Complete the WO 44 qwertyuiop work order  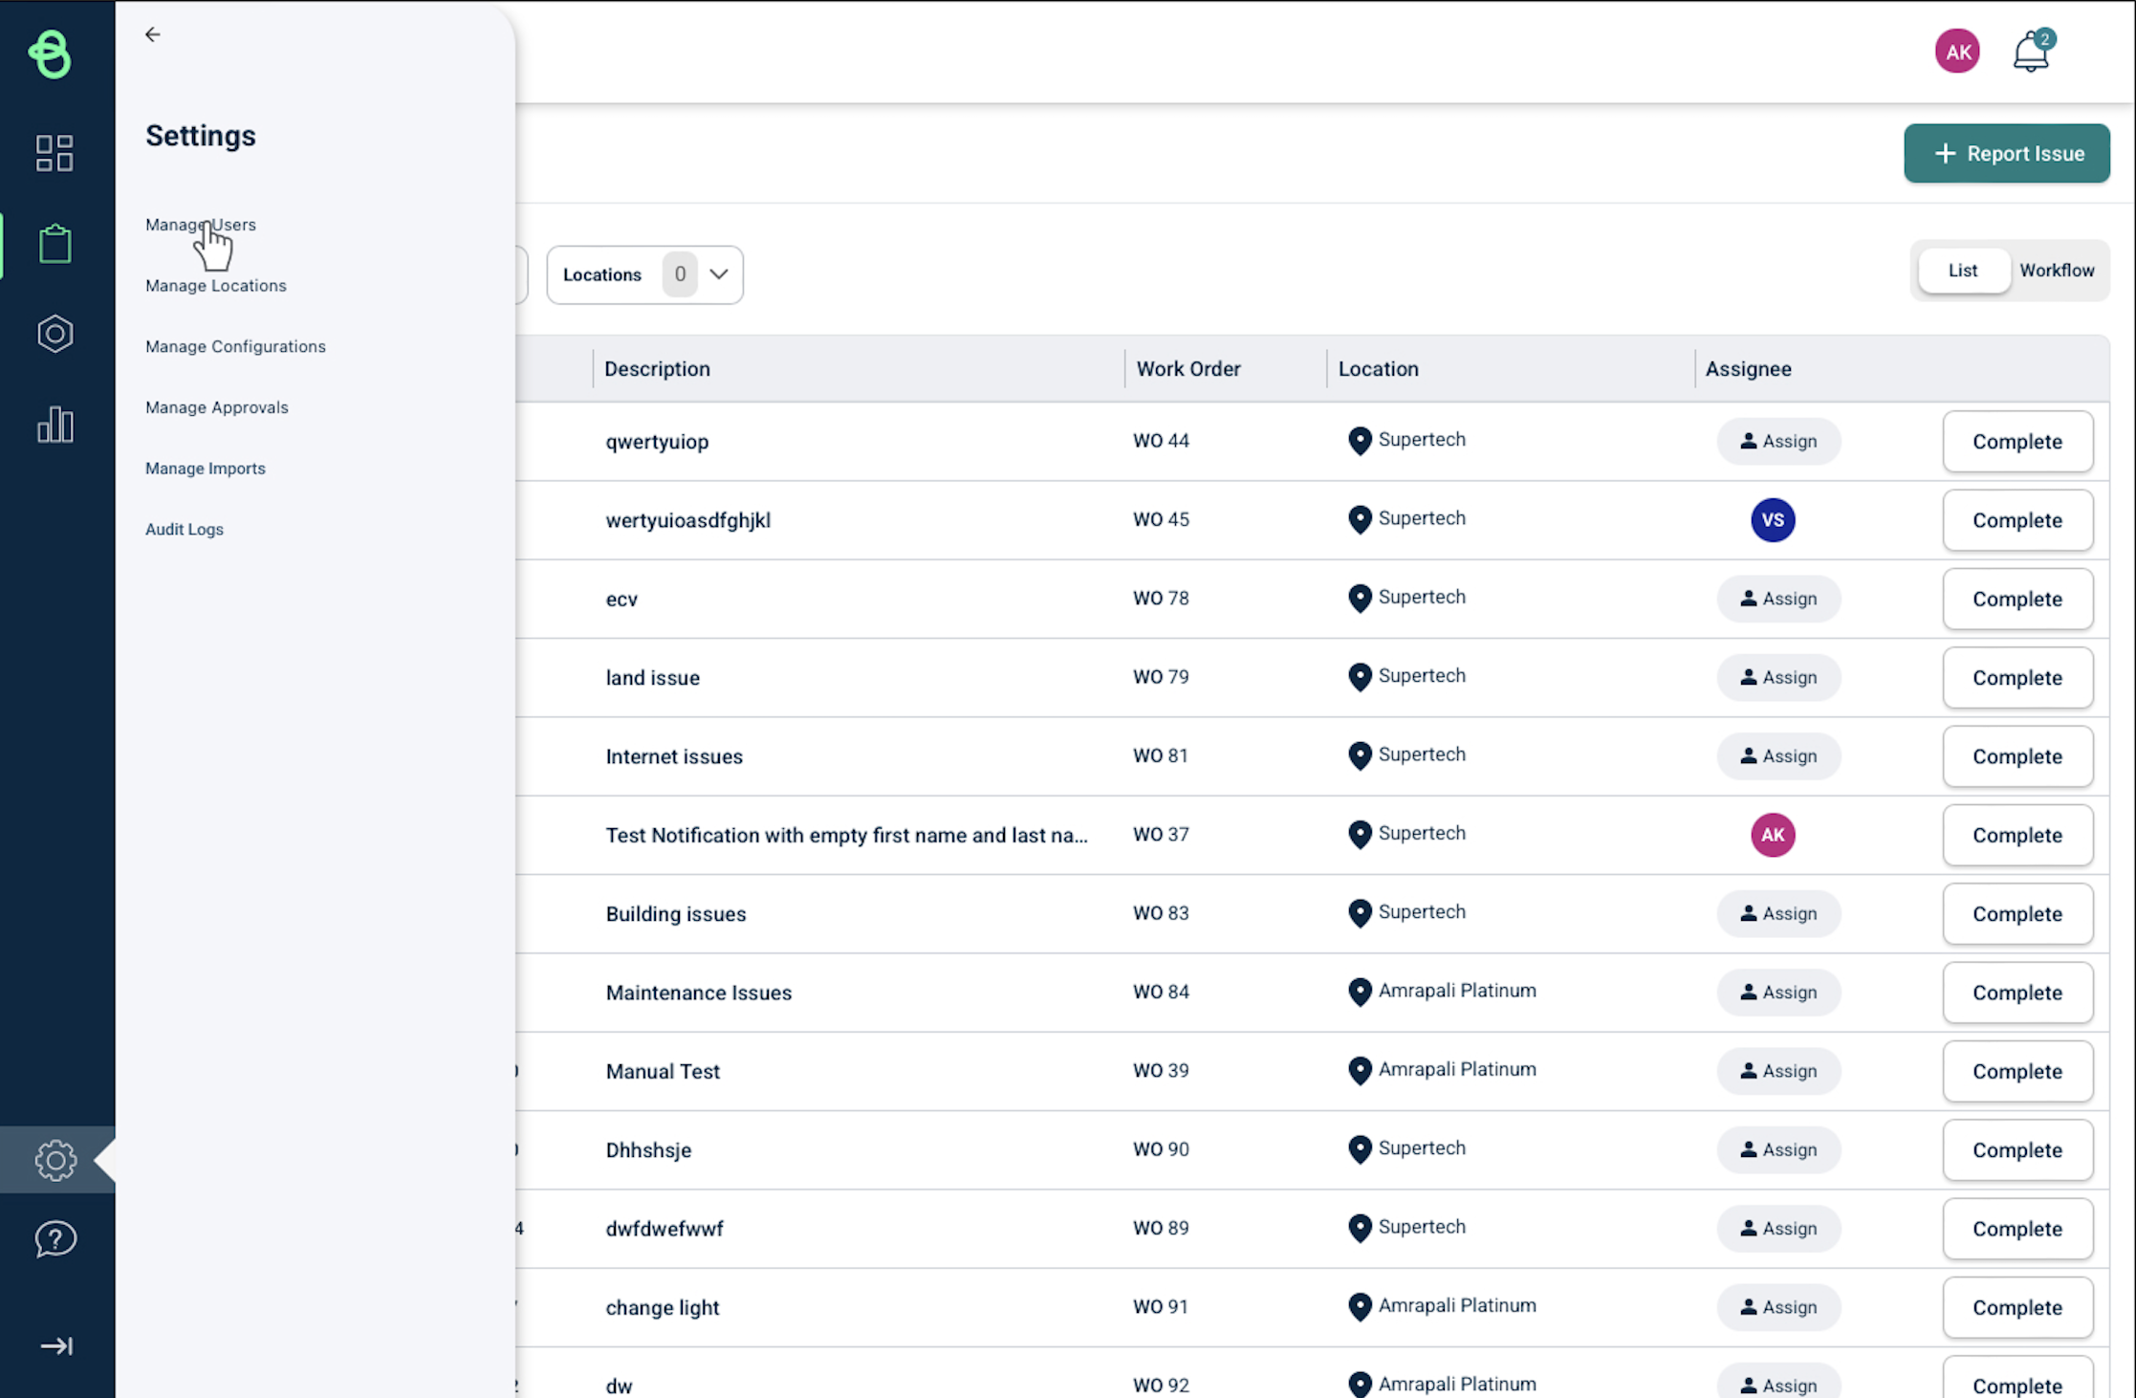2017,442
